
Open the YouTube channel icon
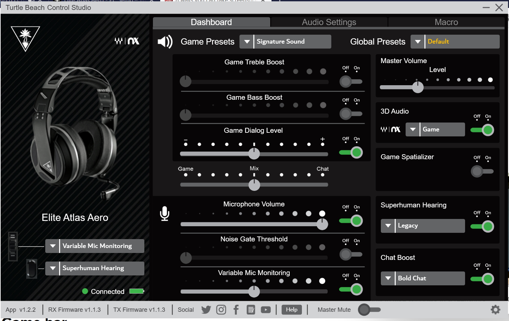point(266,310)
